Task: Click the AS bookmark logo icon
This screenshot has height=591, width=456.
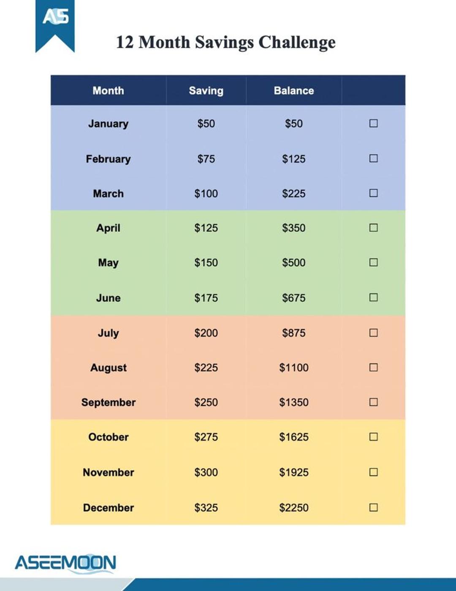Action: coord(55,25)
